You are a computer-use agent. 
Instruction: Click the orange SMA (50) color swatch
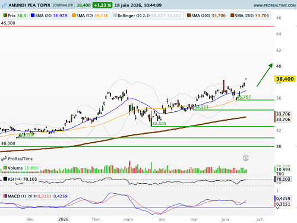pyautogui.click(x=74, y=15)
